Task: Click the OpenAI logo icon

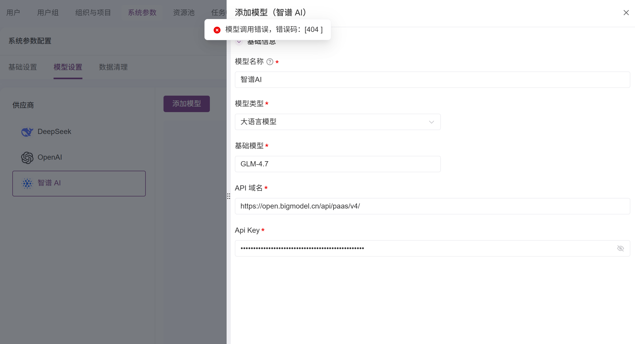Action: 27,158
